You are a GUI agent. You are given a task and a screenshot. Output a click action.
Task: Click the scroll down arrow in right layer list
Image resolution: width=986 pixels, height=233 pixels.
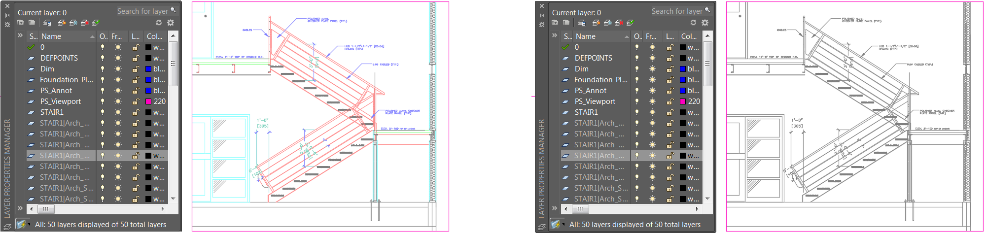(x=707, y=199)
